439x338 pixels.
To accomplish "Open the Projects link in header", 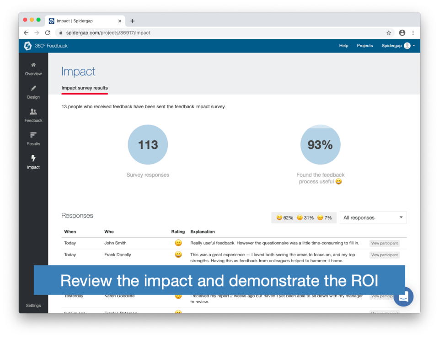I will [x=364, y=46].
